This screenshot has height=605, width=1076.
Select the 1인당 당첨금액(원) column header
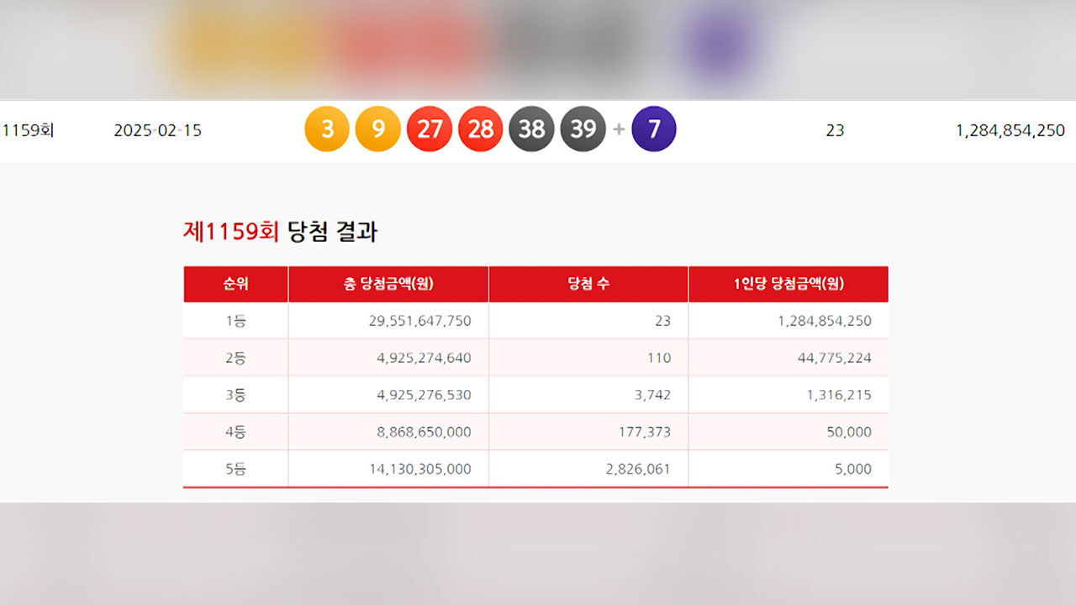[x=788, y=284]
